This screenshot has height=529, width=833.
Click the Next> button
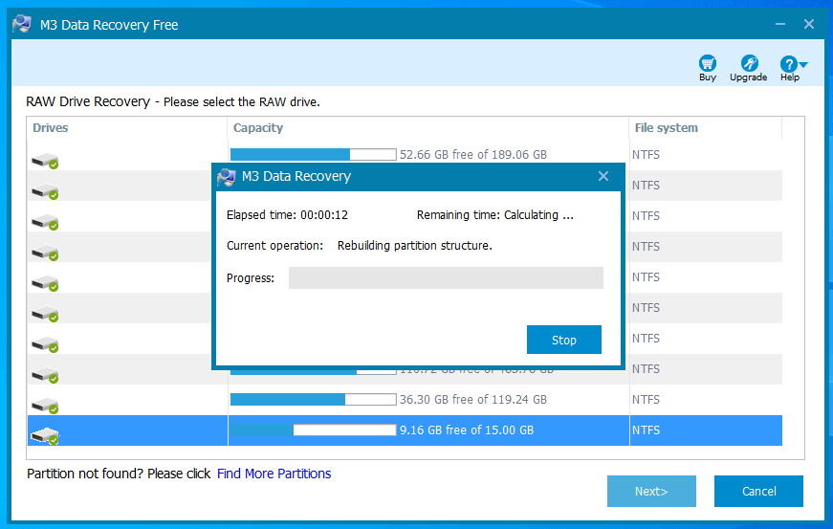point(651,492)
